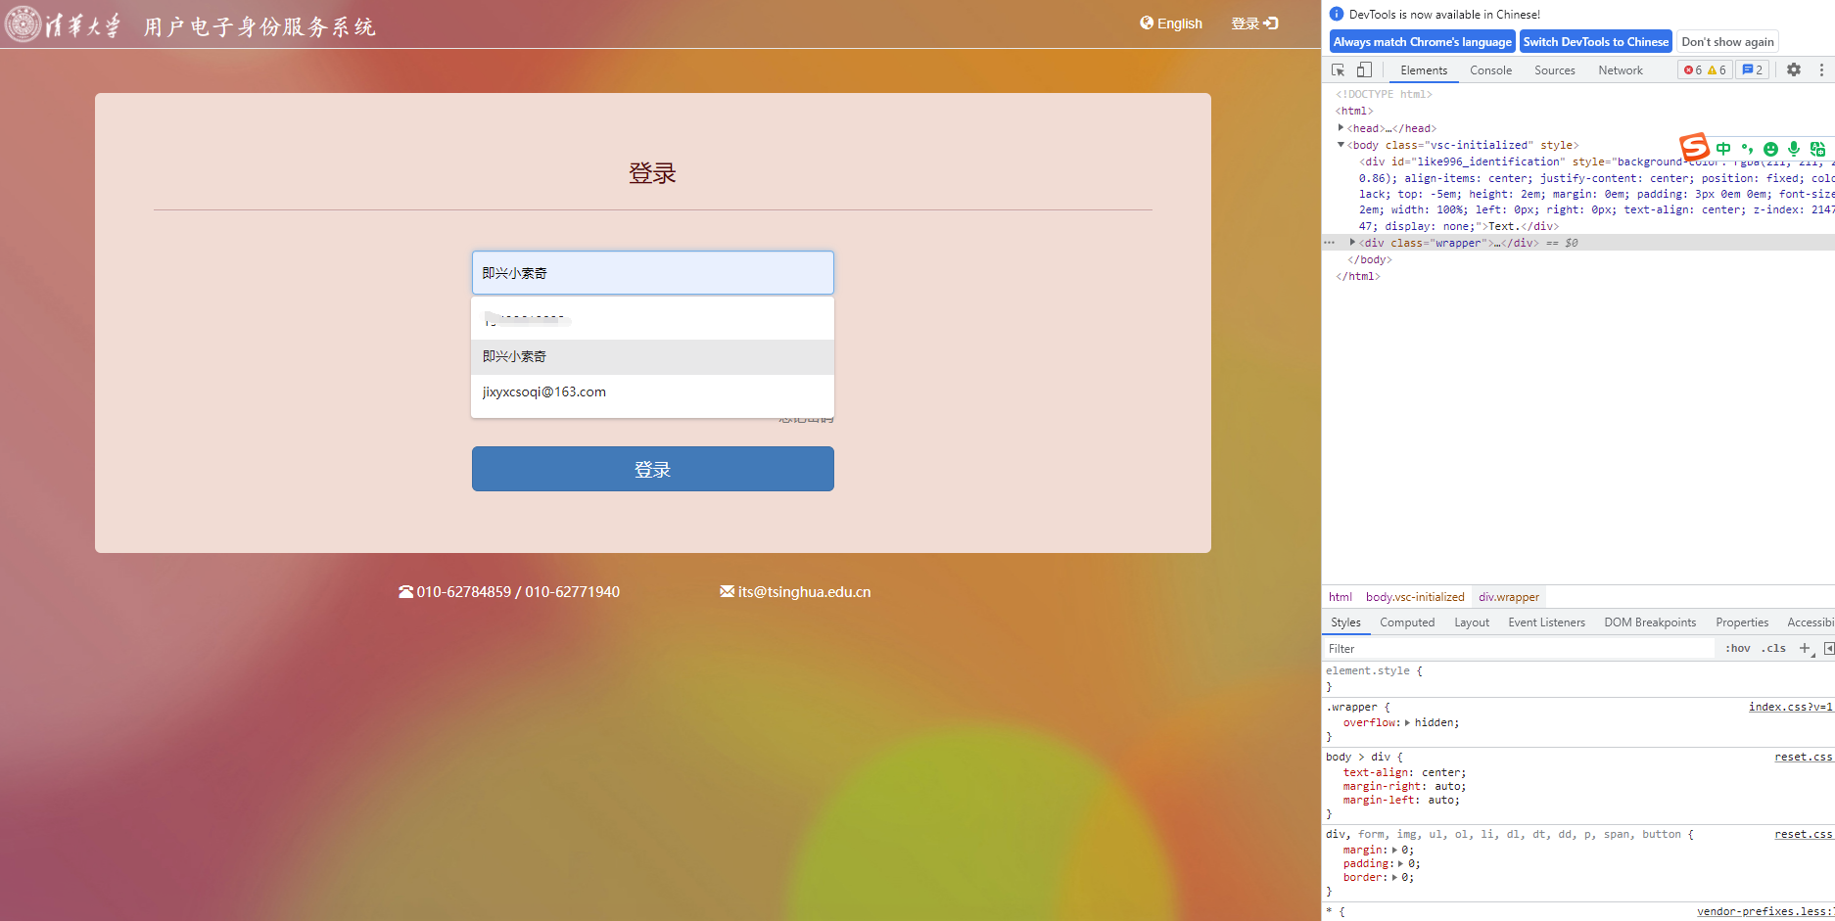
Task: Open the DevTools three-dot customize menu
Action: (1822, 69)
